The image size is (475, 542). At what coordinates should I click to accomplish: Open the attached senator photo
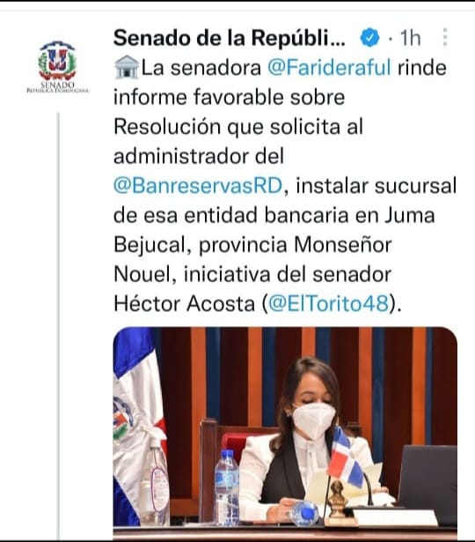coord(285,432)
